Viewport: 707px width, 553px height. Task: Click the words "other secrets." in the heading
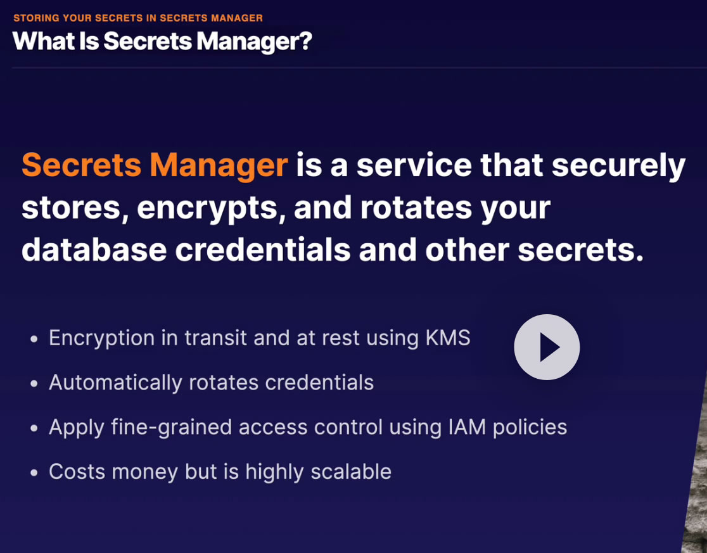[534, 250]
